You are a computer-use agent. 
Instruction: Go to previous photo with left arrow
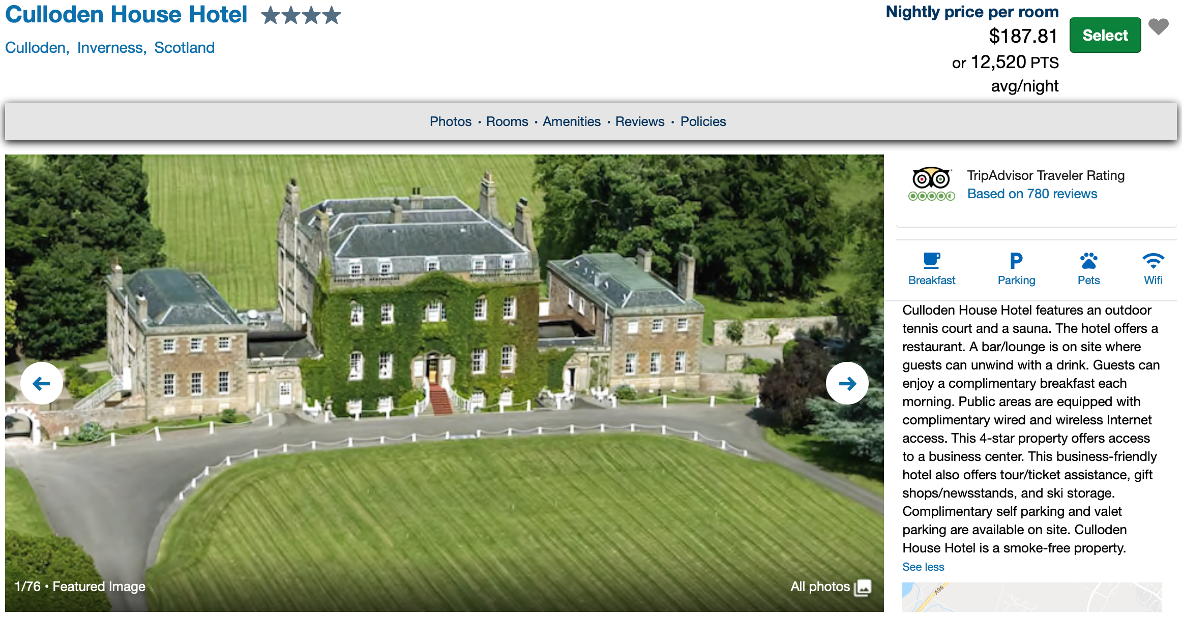pos(42,383)
